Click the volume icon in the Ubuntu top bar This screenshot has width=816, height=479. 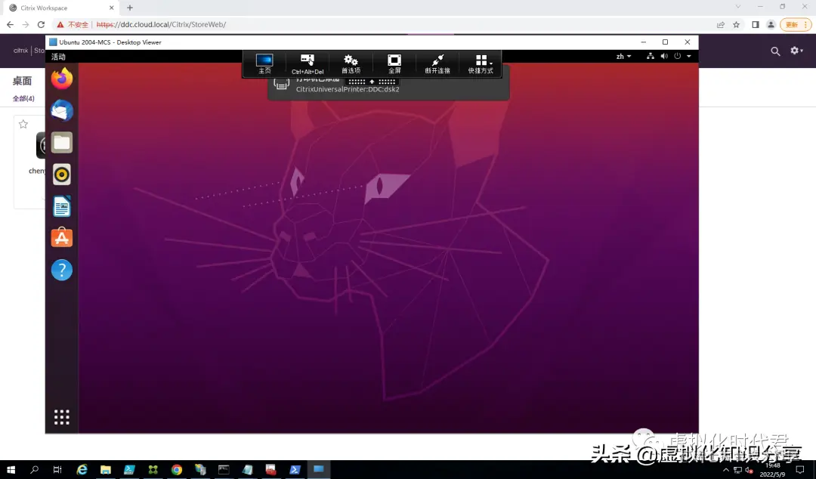coord(664,56)
